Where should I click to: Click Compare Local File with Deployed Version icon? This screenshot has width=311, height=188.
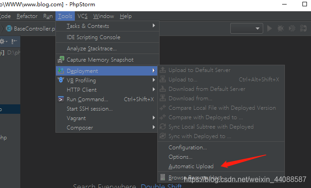[x=163, y=107]
